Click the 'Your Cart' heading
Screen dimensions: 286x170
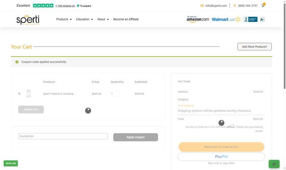(21, 47)
